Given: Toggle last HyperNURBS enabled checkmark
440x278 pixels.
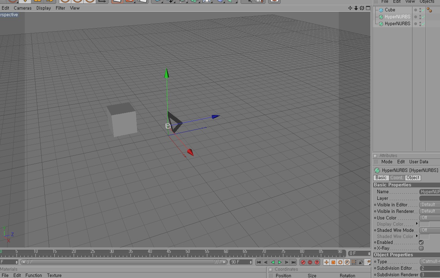Looking at the screenshot, I should [x=423, y=24].
